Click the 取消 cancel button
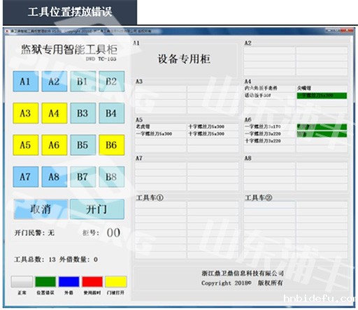The height and width of the screenshot is (310, 358). point(41,209)
